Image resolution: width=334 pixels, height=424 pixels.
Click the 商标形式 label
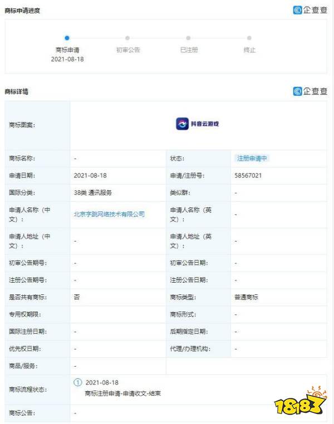point(183,314)
